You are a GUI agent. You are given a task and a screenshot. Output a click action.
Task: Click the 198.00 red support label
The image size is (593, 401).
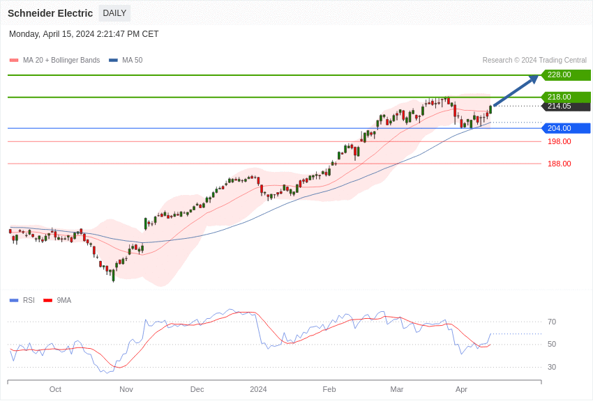(559, 141)
